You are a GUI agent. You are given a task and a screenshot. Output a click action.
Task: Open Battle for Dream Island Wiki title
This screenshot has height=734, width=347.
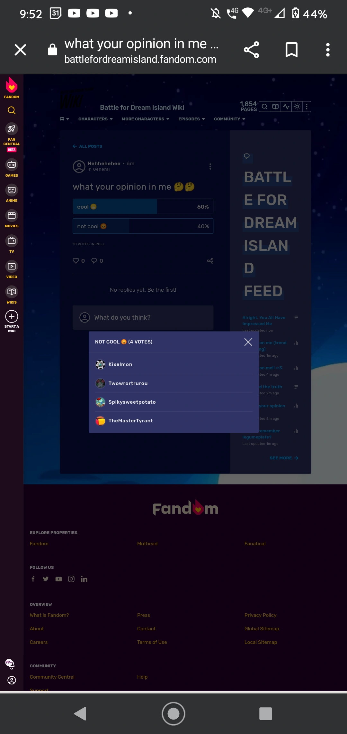point(142,108)
